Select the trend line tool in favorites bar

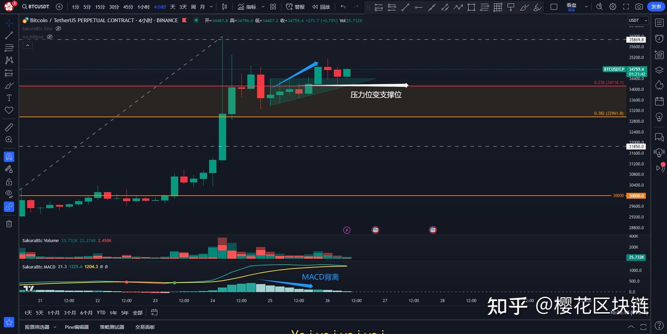click(405, 7)
